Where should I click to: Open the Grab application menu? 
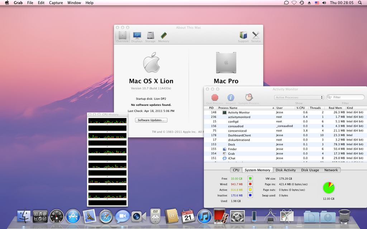tap(18, 3)
